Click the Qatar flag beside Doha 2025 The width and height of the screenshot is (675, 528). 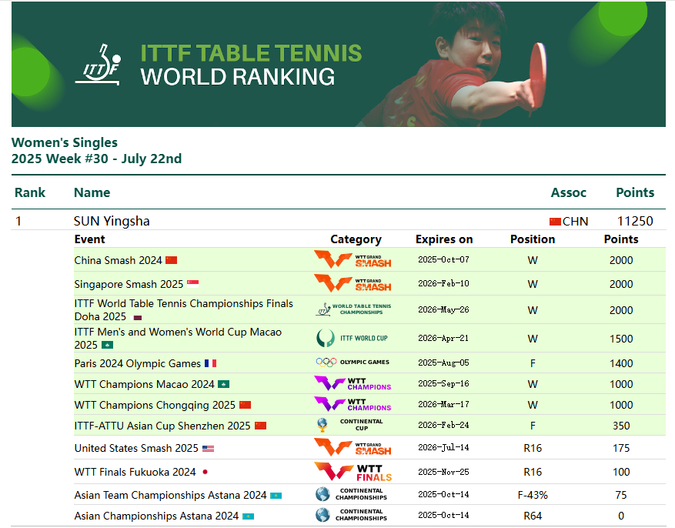pos(138,318)
